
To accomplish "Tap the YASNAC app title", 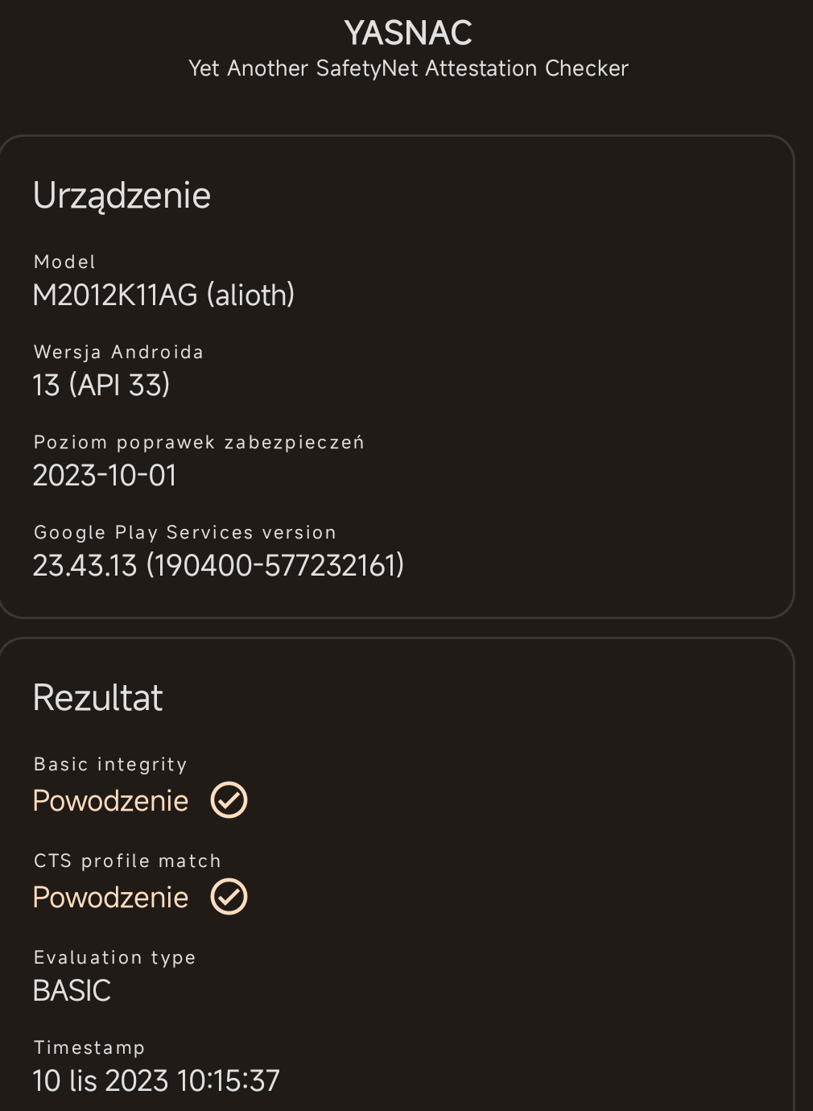I will coord(408,33).
